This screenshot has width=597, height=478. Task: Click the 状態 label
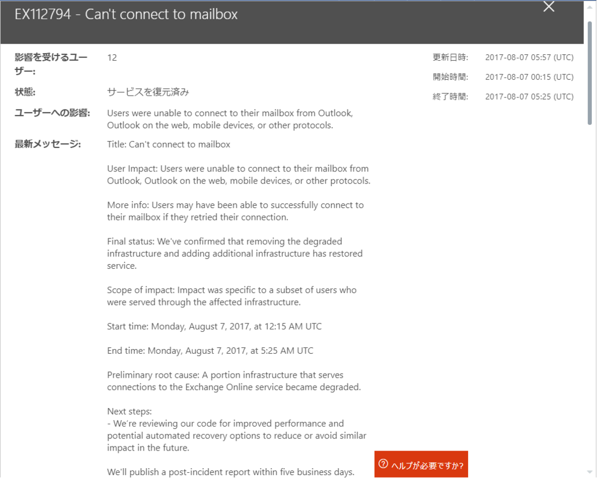[24, 92]
